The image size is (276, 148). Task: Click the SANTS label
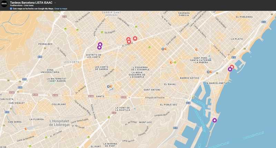click(100, 97)
